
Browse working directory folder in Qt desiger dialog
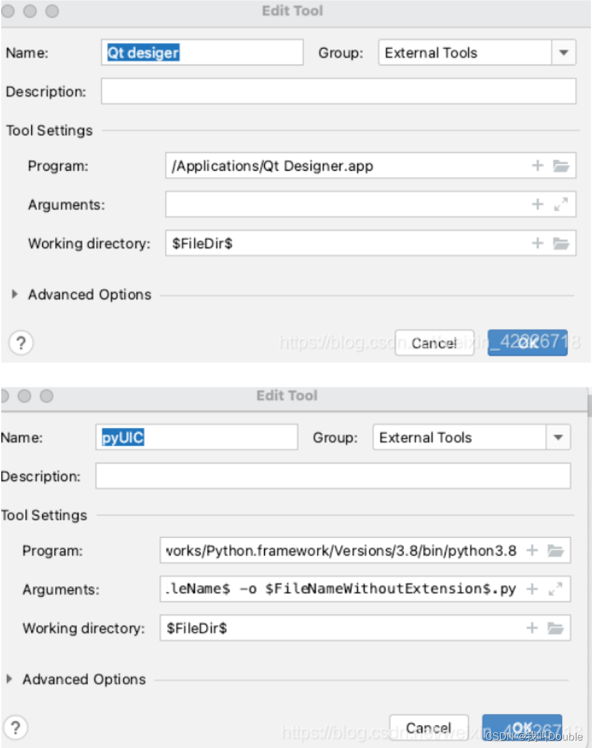561,243
